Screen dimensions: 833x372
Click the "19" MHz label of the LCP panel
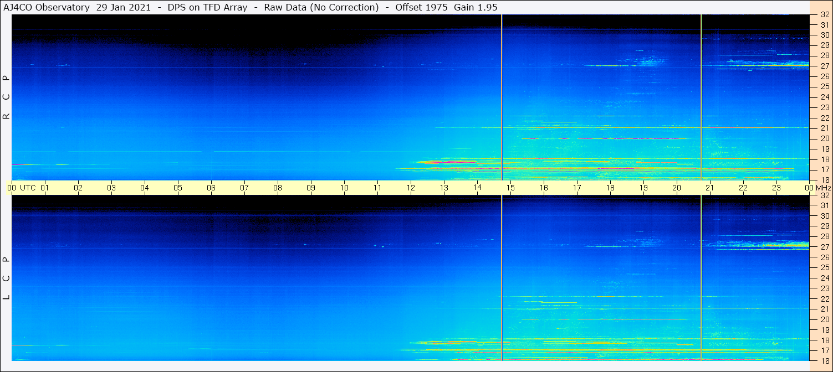(825, 329)
